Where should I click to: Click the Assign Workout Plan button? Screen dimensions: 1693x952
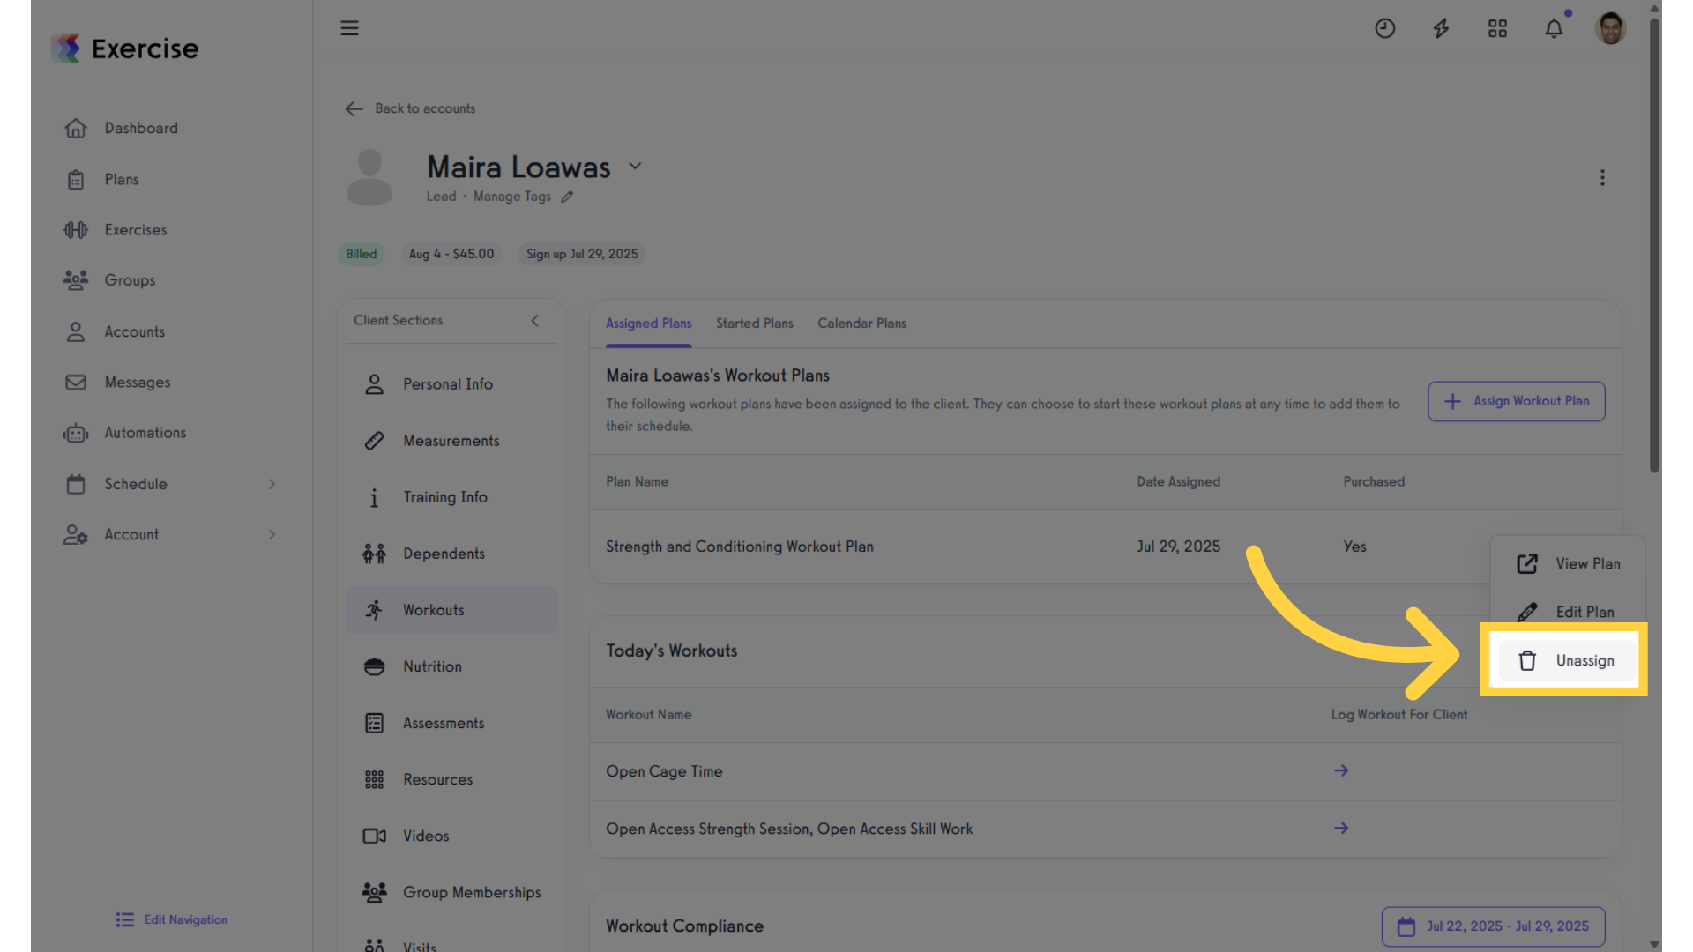coord(1516,401)
